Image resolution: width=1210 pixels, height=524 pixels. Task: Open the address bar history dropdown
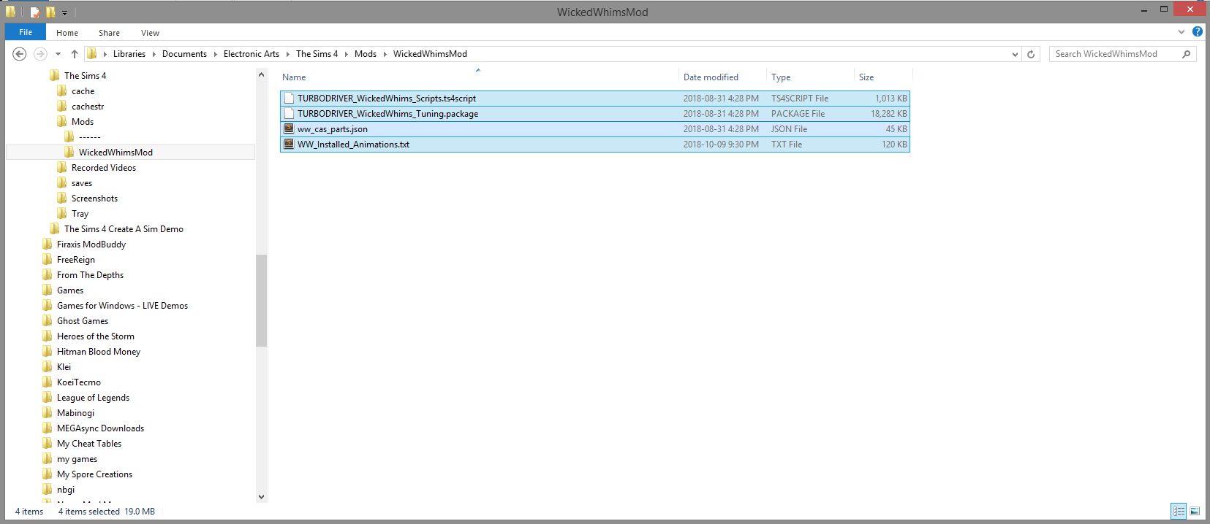coord(1015,54)
